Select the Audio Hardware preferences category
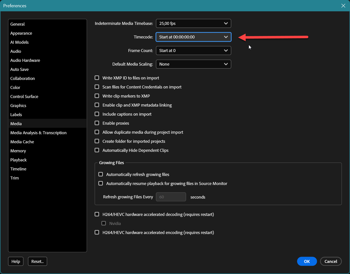This screenshot has width=350, height=274. coord(25,60)
